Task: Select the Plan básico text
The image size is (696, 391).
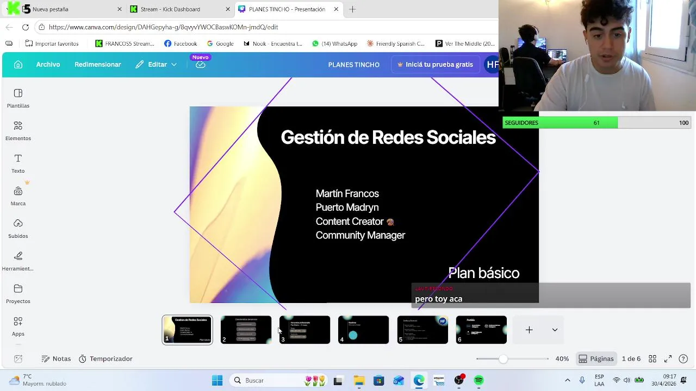Action: click(483, 273)
